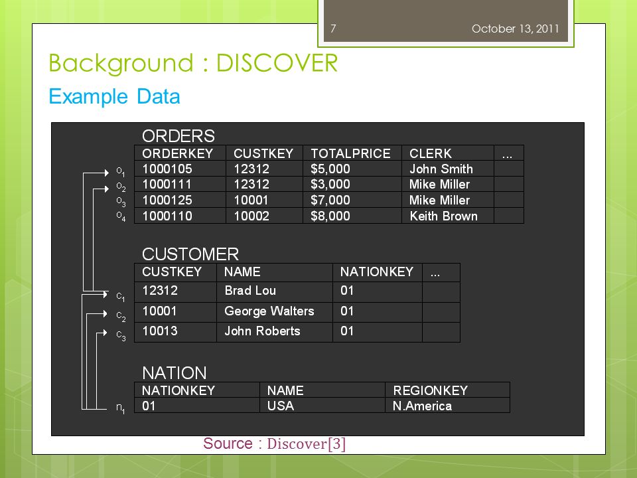Click row label 'o4' beside ORDERS

121,216
